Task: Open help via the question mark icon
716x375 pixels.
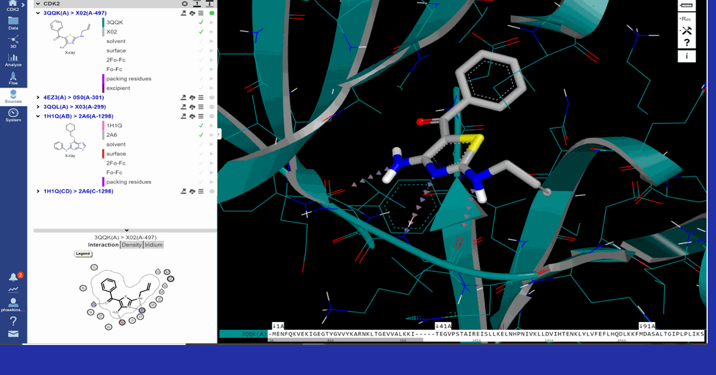Action: pos(687,42)
